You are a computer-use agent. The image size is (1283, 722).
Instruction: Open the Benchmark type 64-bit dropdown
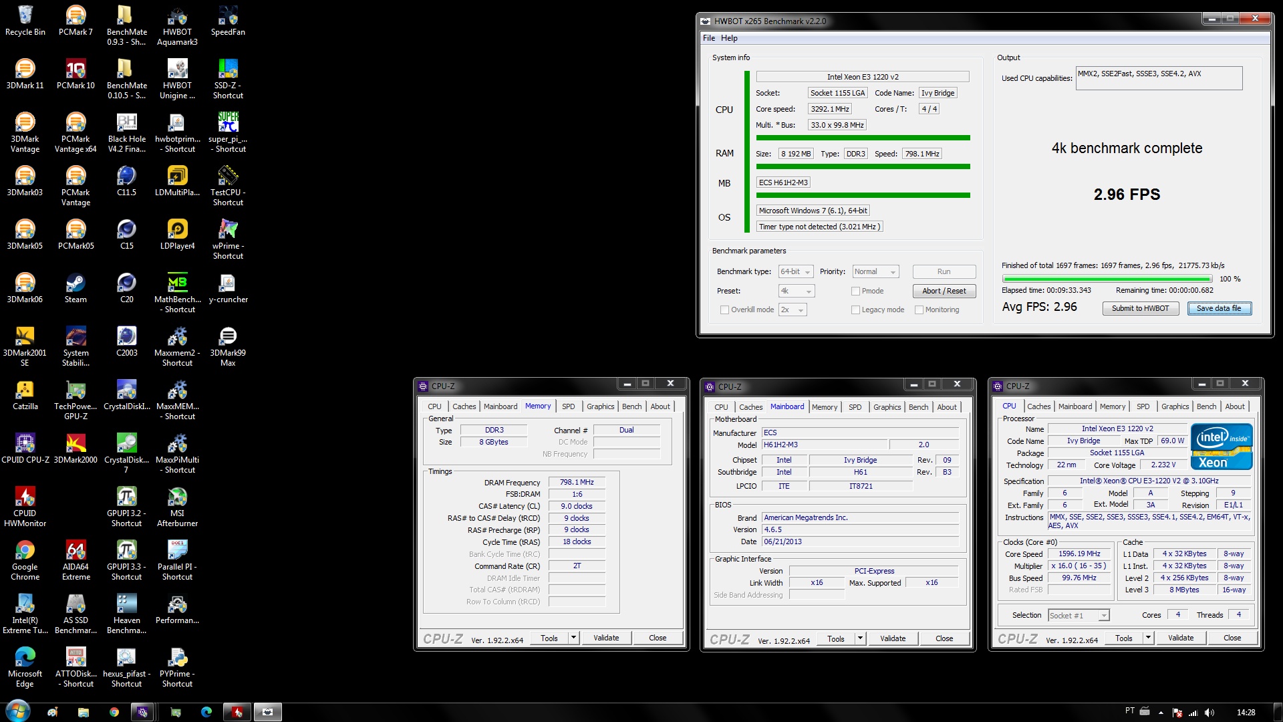(x=796, y=271)
